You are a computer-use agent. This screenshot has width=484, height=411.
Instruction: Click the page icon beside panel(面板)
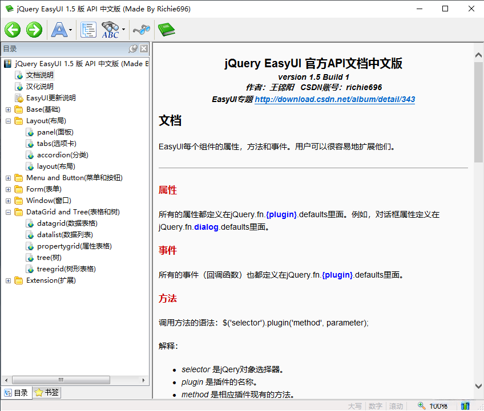30,133
